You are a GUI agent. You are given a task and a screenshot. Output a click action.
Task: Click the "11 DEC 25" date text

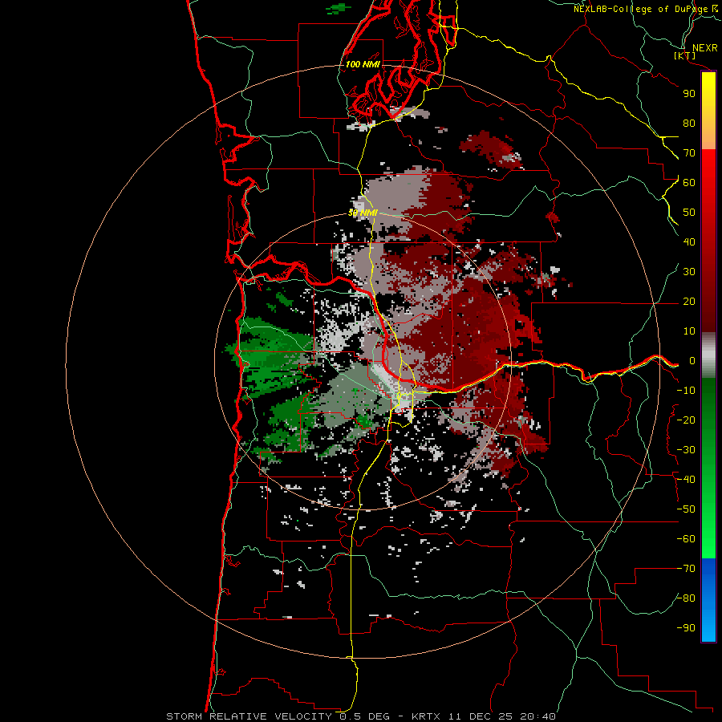481,716
